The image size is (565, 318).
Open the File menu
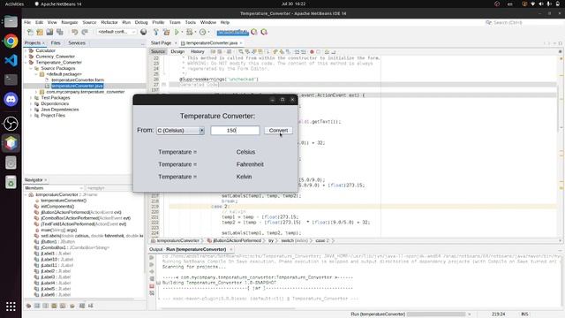(x=27, y=22)
